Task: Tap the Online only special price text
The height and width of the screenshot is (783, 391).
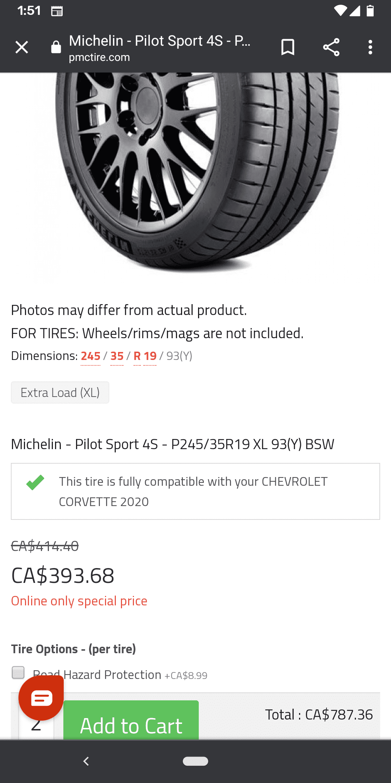Action: 79,601
